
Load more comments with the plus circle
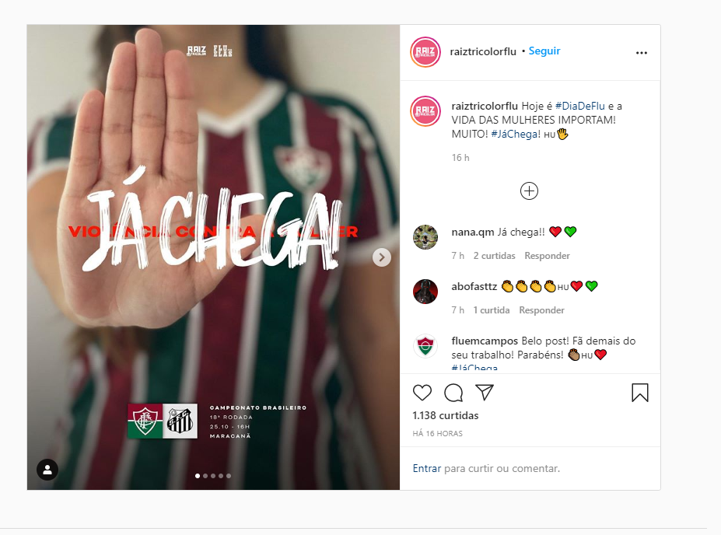point(529,191)
